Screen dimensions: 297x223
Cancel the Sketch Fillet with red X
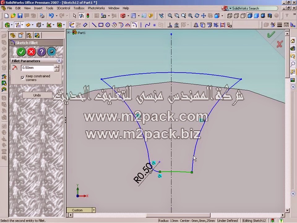tap(31, 52)
